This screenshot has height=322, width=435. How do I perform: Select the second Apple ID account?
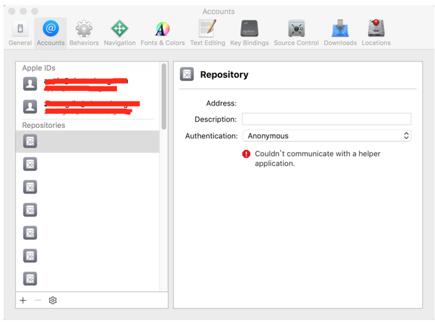tap(87, 107)
